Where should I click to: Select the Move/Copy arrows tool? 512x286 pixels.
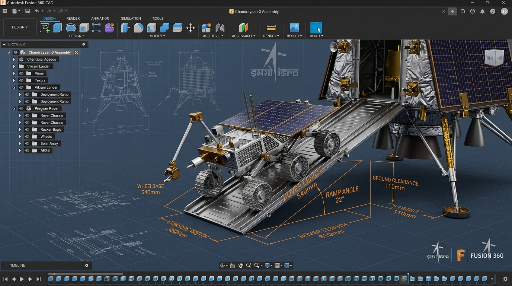[191, 28]
